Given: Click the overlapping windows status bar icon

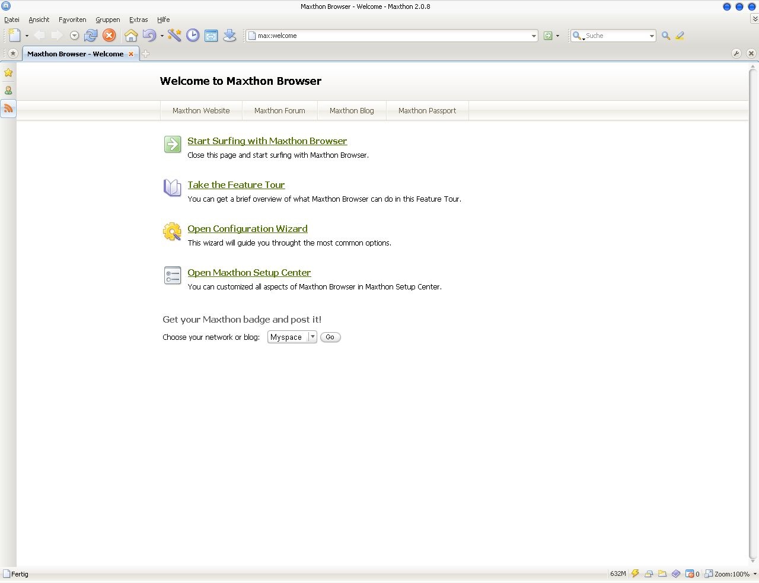Looking at the screenshot, I should (649, 574).
